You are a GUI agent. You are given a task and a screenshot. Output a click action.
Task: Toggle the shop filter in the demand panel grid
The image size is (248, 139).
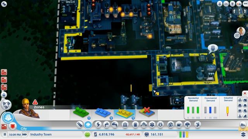[x=240, y=105]
